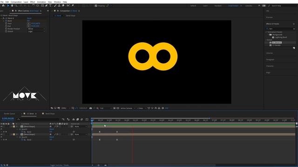Screen dimensions: 298x167
Task: Hide the second Bend Shape layer
Action: pyautogui.click(x=1, y=134)
